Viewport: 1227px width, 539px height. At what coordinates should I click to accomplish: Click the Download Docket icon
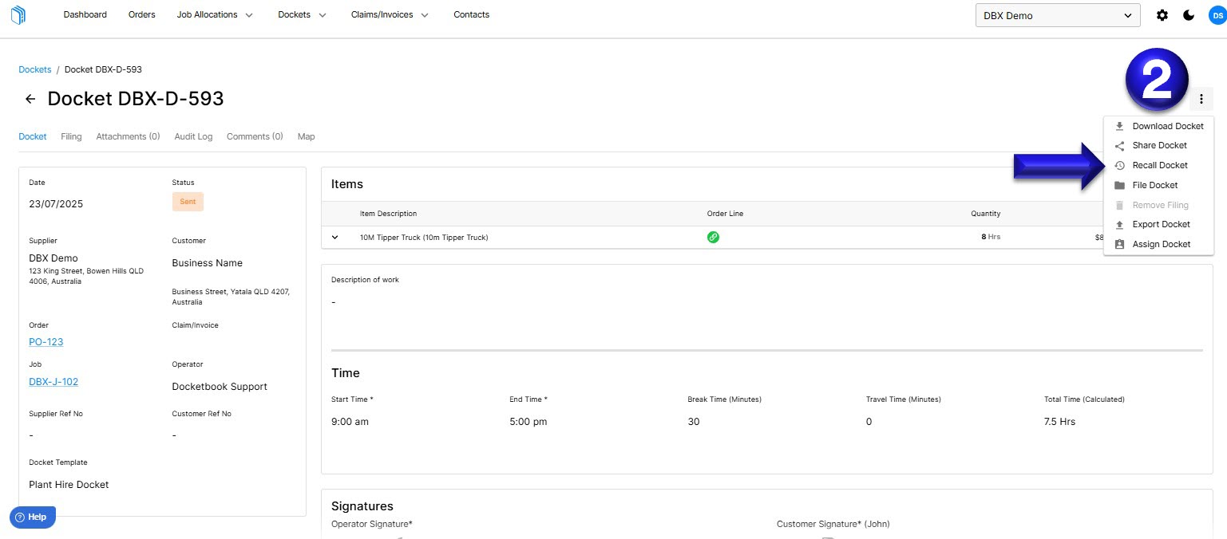[1119, 126]
